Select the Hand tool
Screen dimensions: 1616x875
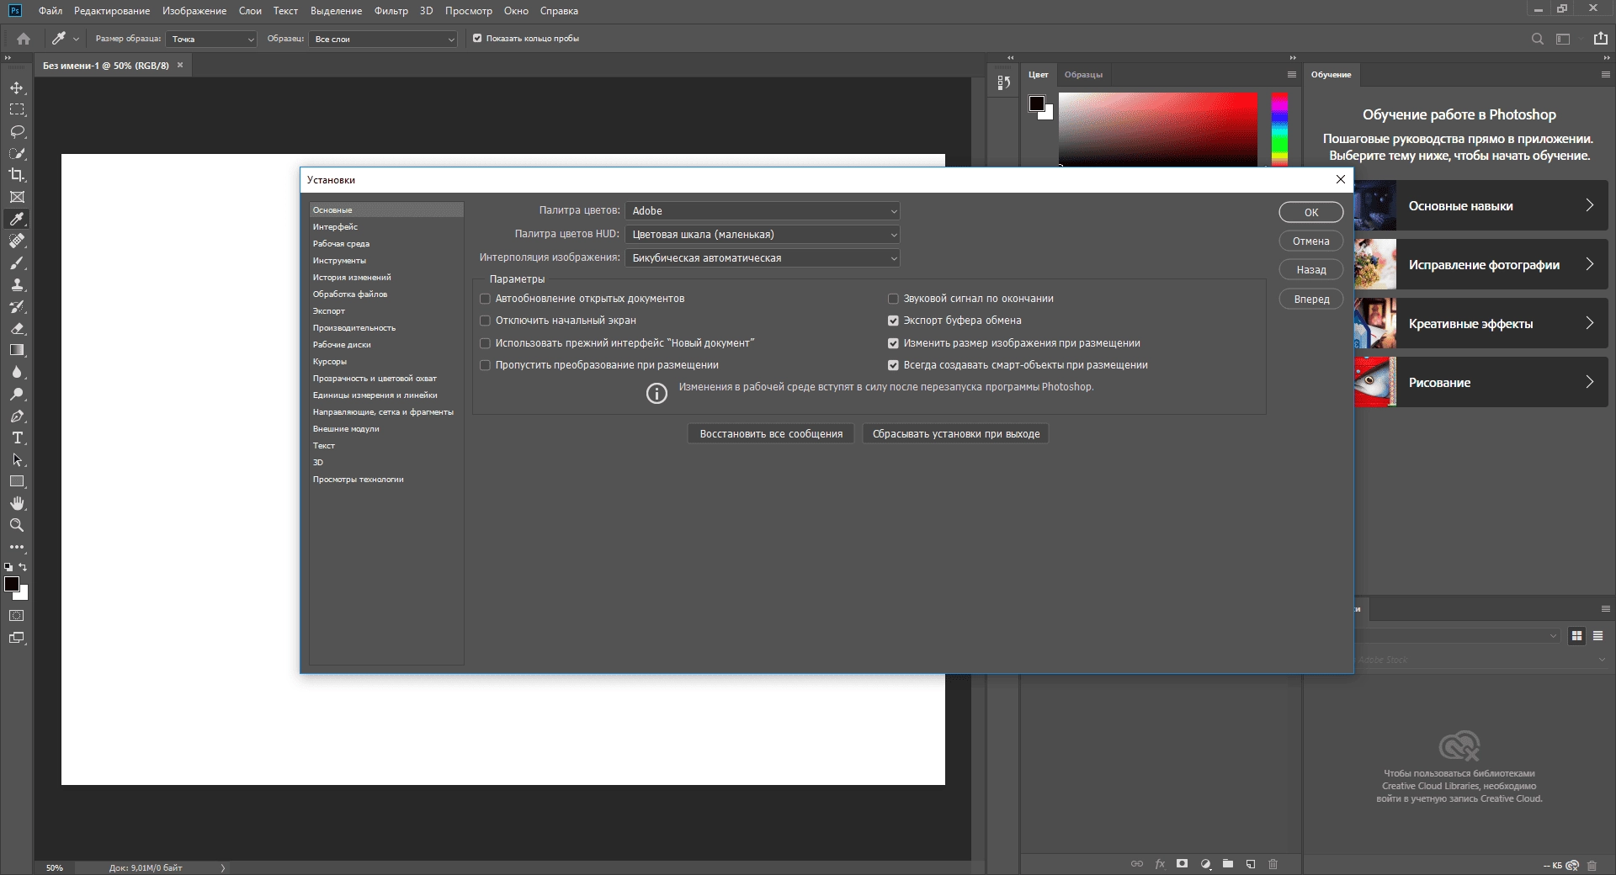point(17,503)
